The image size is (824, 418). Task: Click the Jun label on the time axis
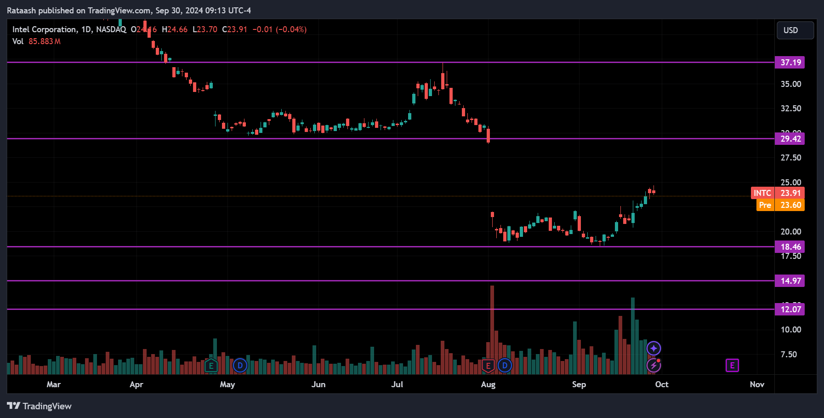point(318,384)
